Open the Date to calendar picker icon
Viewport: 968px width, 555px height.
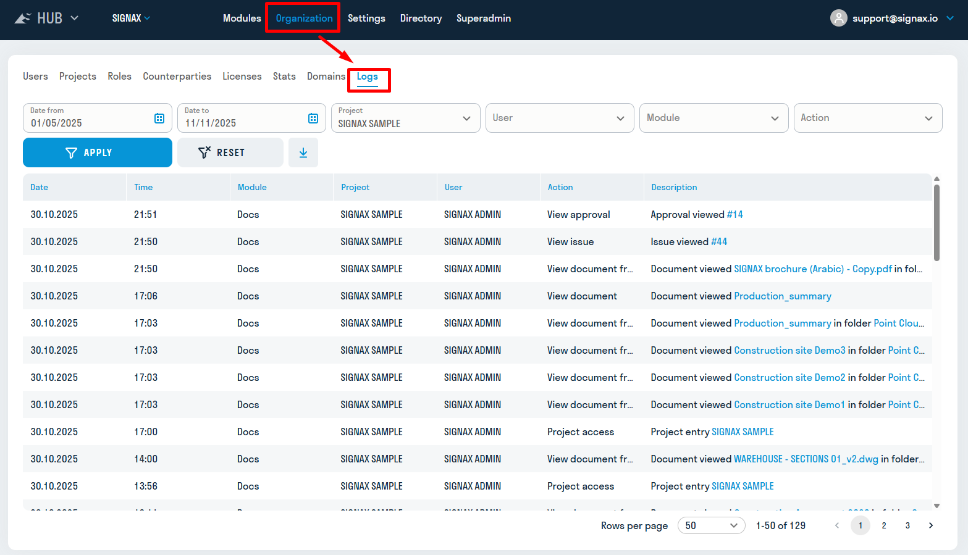313,119
